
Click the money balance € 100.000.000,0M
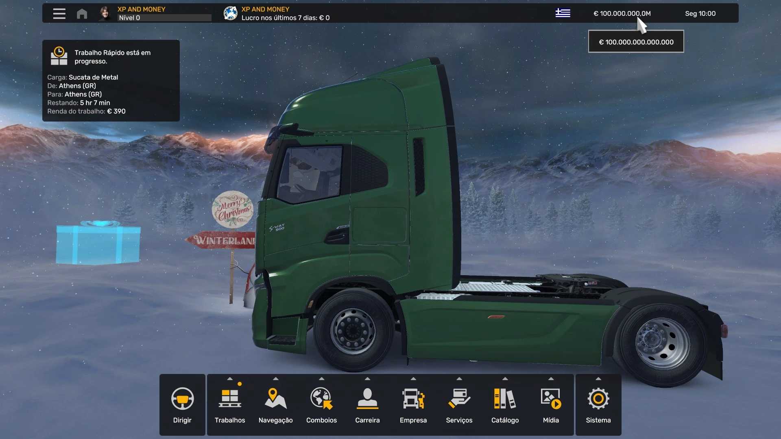pos(622,13)
